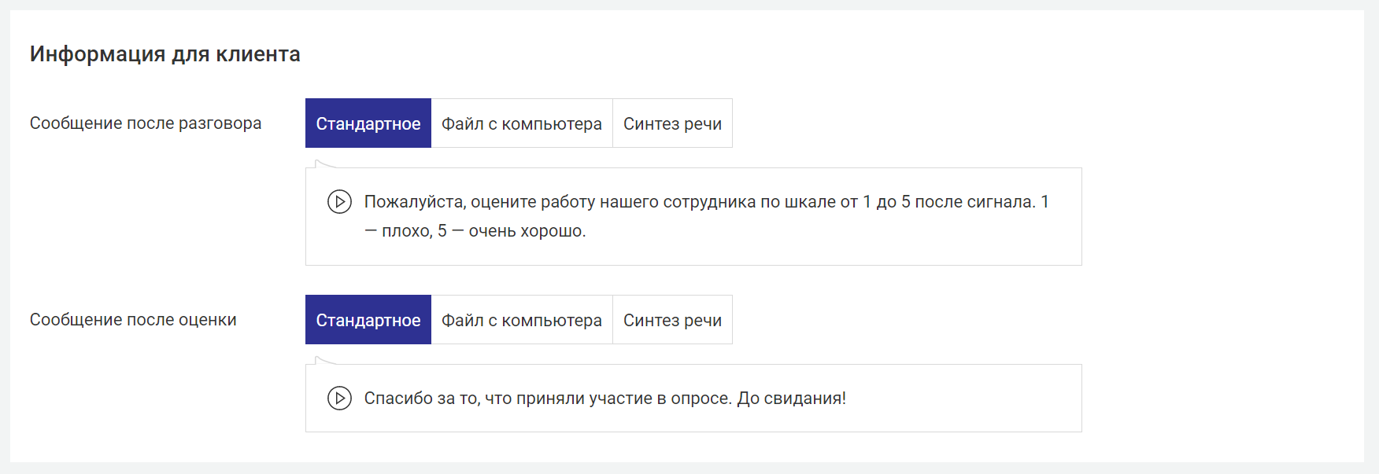Click the speech-bubble pointer above thank-you box
The image size is (1379, 474).
(322, 361)
